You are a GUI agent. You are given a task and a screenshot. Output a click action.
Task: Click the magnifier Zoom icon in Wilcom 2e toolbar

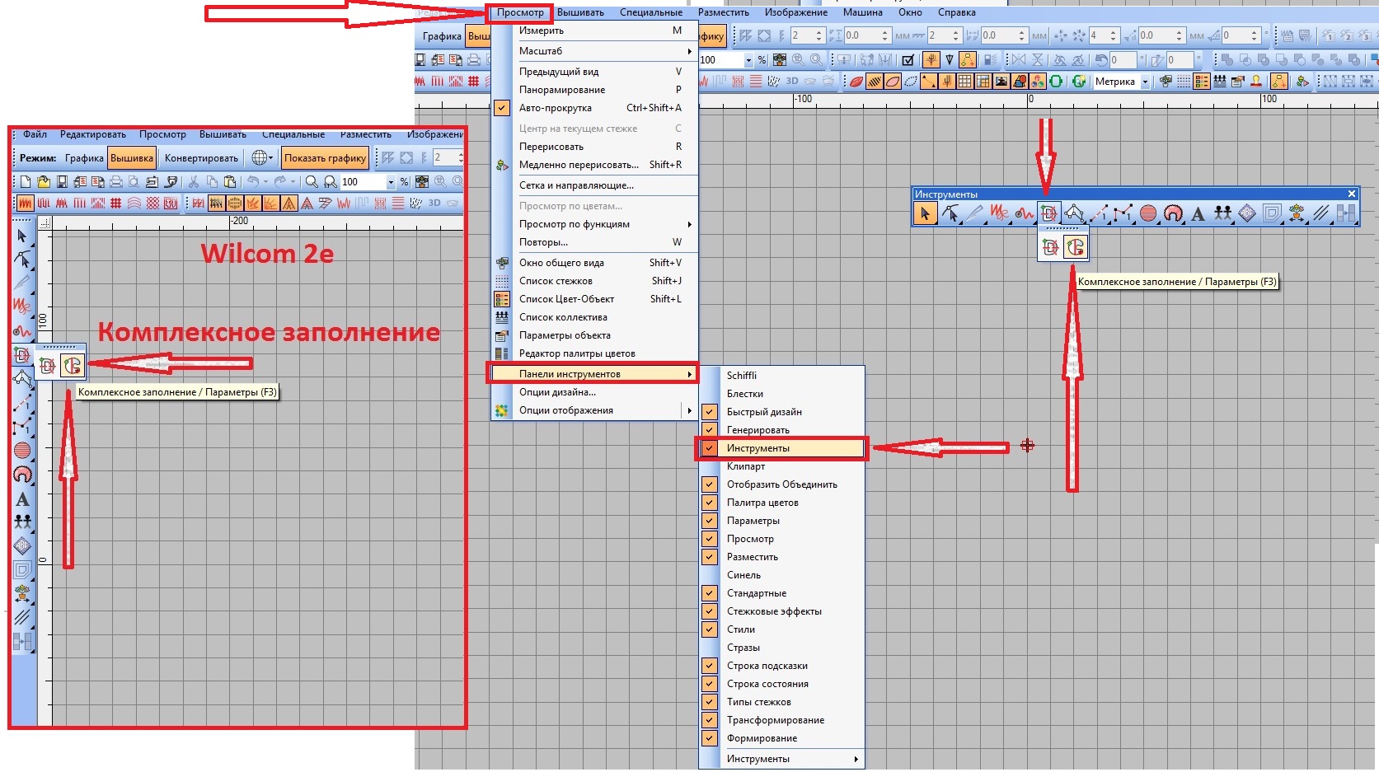tap(312, 181)
